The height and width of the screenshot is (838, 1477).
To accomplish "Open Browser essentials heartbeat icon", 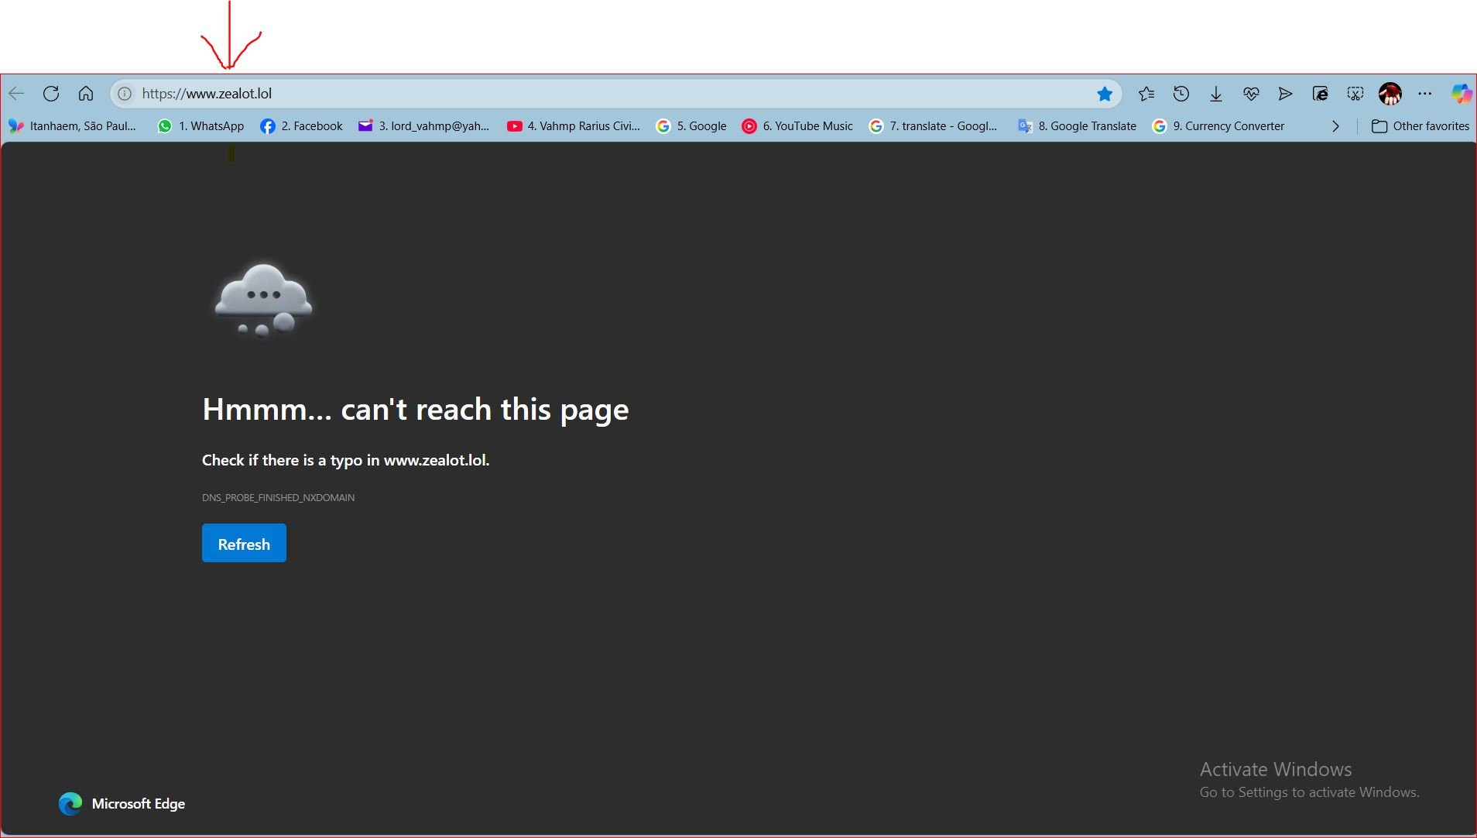I will tap(1251, 94).
